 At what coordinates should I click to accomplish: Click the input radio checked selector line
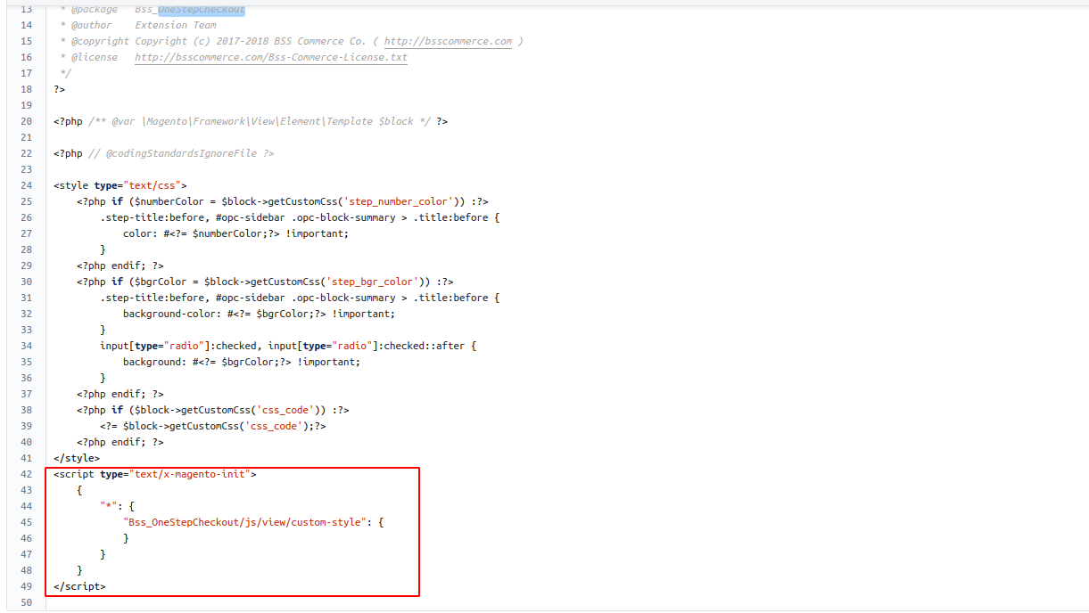point(288,346)
